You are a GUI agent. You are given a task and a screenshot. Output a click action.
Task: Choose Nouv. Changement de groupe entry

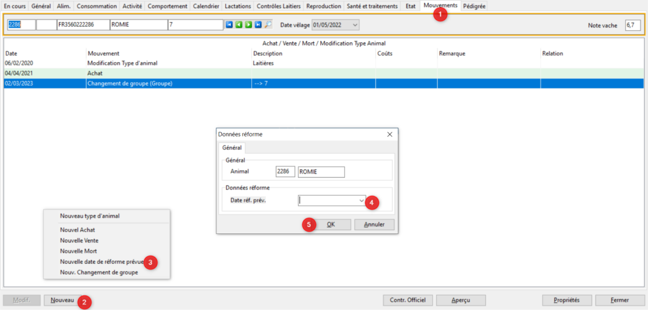99,273
